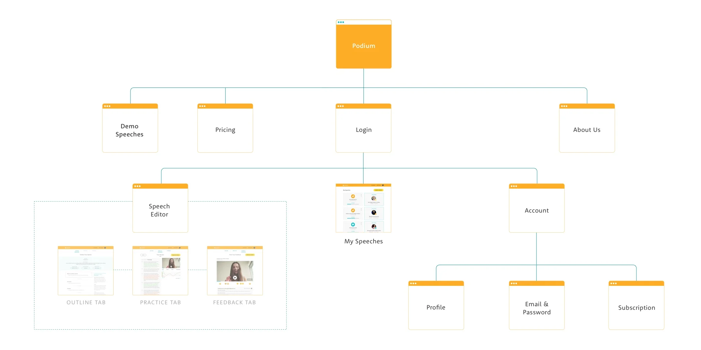The image size is (701, 350).
Task: Click the user avatar in My Speeches header
Action: (383, 185)
